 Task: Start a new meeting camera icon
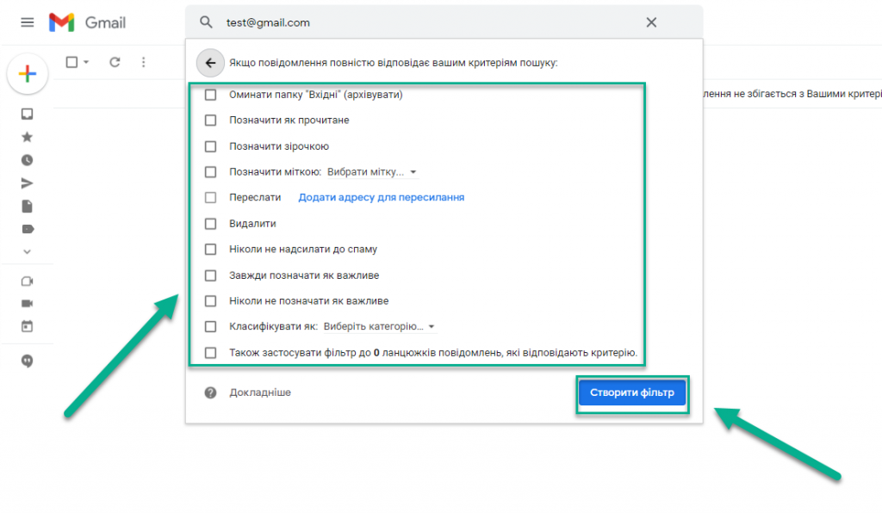pyautogui.click(x=27, y=281)
